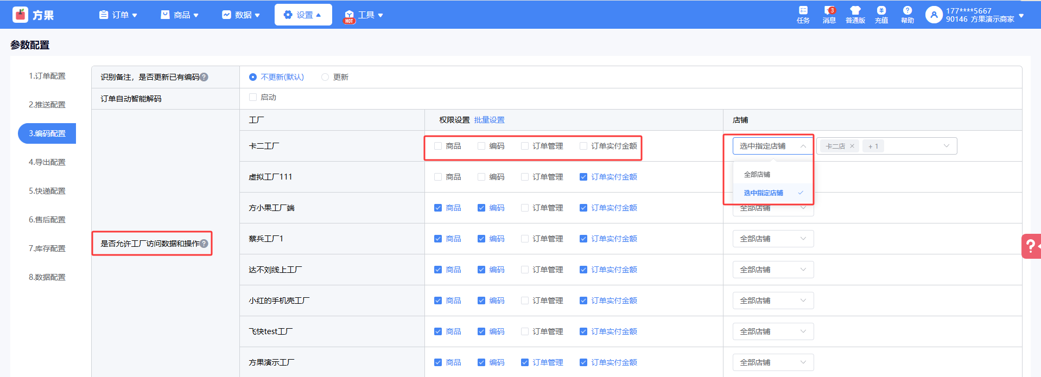Screen dimensions: 1041x377
Task: Switch to 5.快递配置 section
Action: click(x=47, y=191)
